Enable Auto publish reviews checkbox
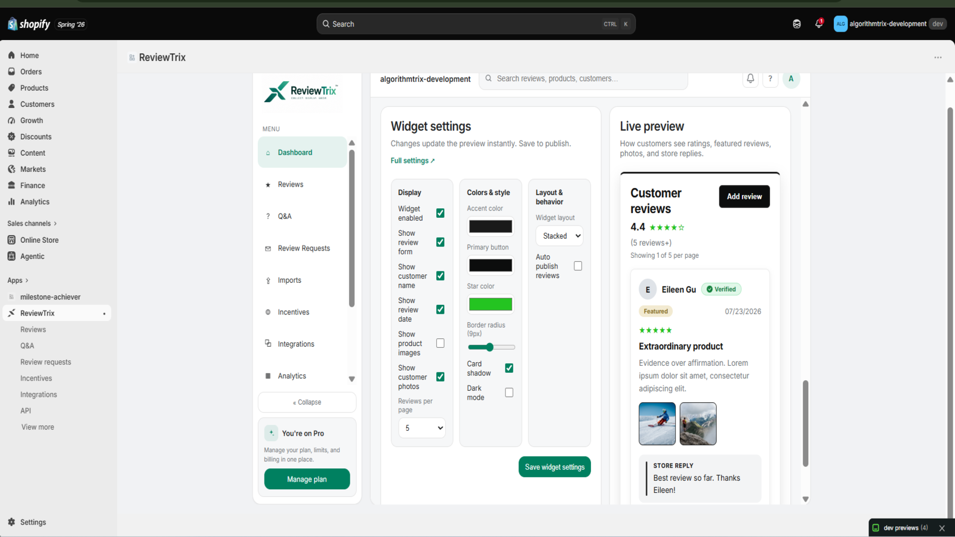The image size is (955, 537). [578, 266]
